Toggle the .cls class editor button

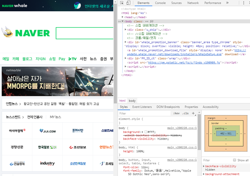click(186, 113)
